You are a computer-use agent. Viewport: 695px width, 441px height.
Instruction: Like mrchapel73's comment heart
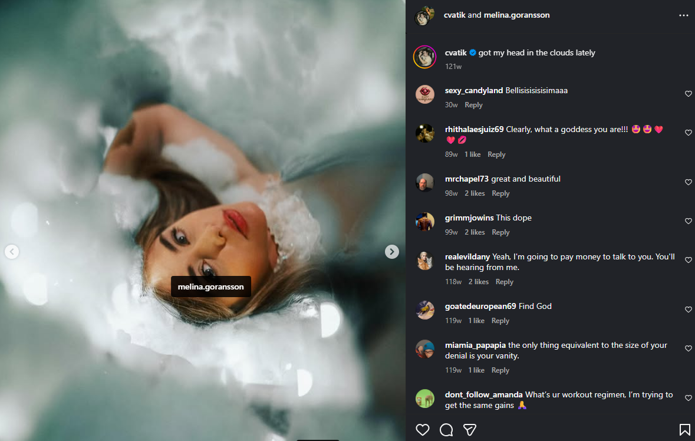pyautogui.click(x=688, y=182)
